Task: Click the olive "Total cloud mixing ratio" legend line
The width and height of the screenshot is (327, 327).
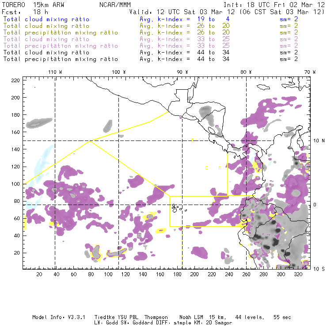Action: coord(46,26)
